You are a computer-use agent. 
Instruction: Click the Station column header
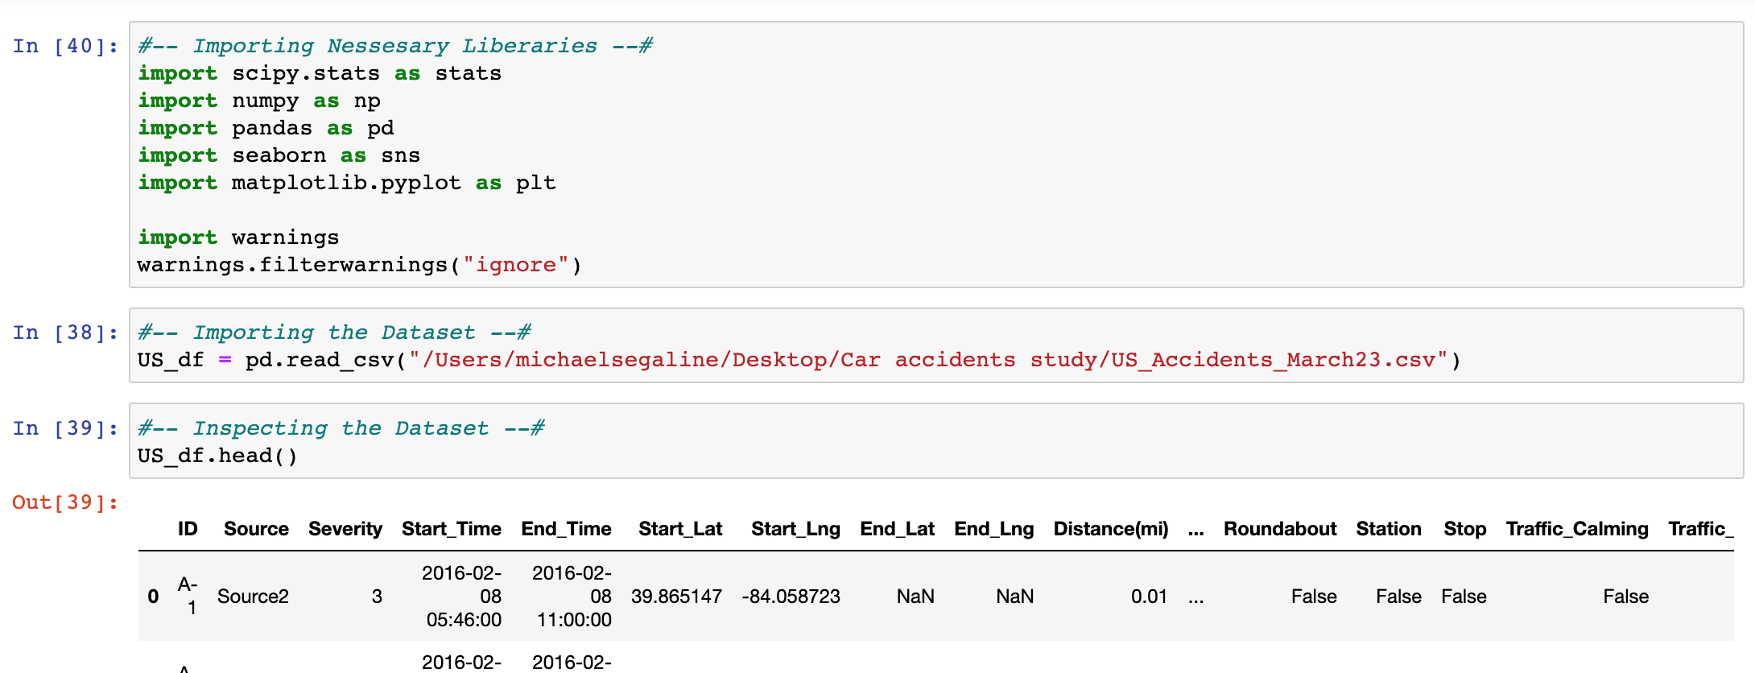(x=1388, y=529)
